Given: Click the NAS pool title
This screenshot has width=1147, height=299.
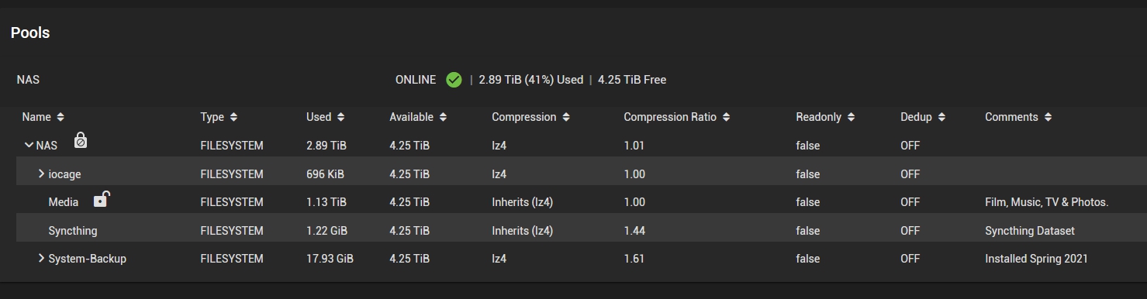Looking at the screenshot, I should pyautogui.click(x=28, y=80).
